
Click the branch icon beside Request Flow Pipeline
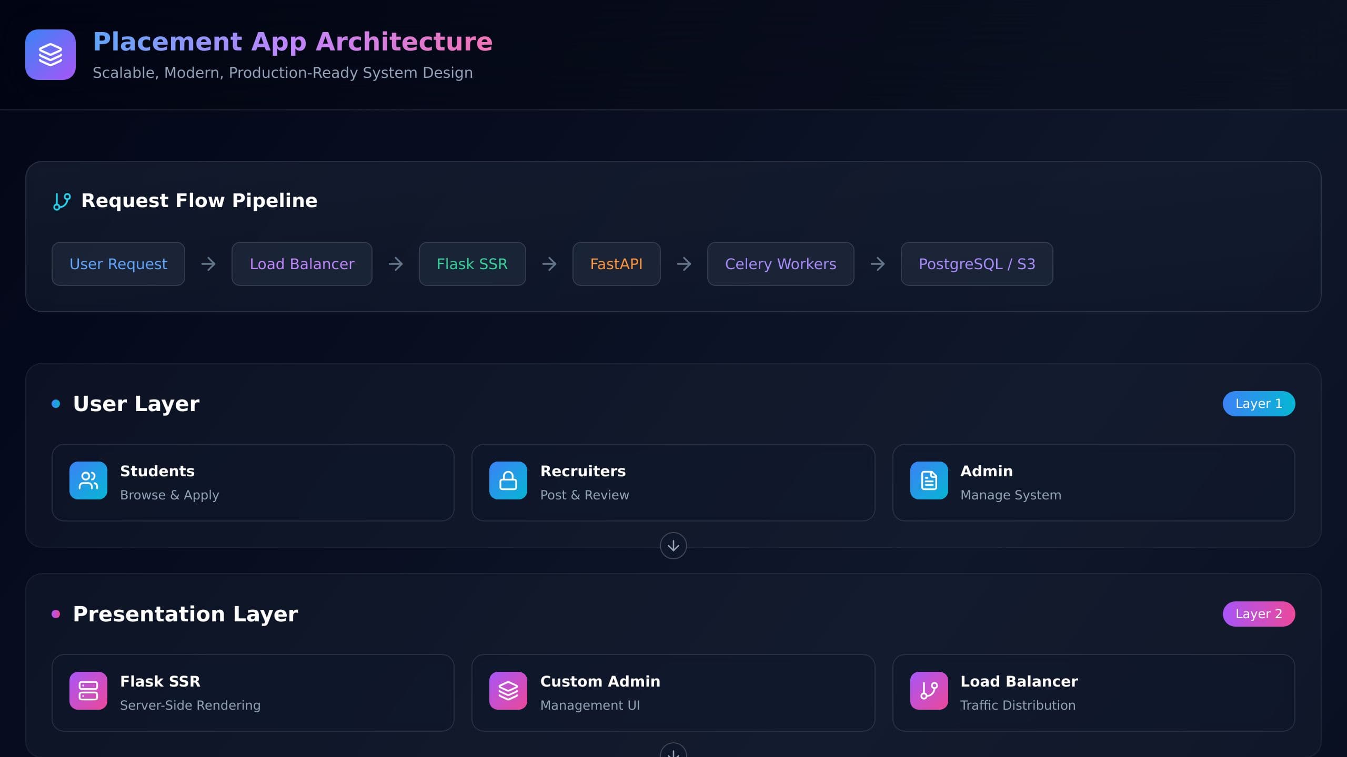pyautogui.click(x=62, y=201)
